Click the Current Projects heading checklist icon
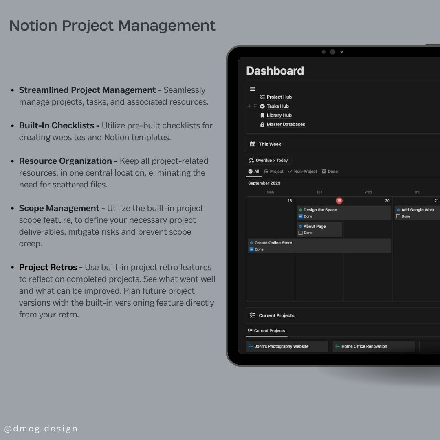The height and width of the screenshot is (440, 440). point(253,315)
